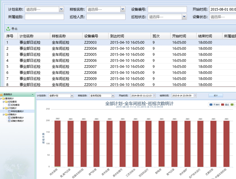The height and width of the screenshot is (179, 236).
Task: Select the ZZ0005 device cell
Action: [x=90, y=54]
